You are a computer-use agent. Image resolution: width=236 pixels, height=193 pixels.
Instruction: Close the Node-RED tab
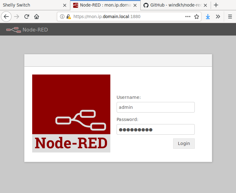135,5
